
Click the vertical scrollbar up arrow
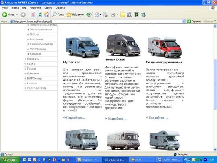215,26
